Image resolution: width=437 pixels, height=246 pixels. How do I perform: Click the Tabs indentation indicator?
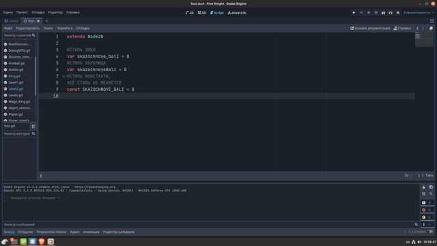click(x=429, y=176)
